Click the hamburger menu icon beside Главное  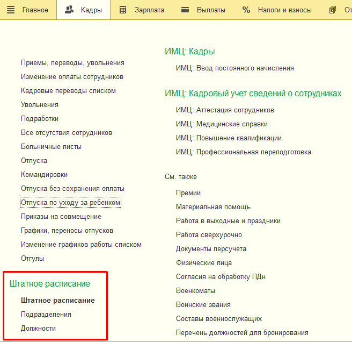(11, 10)
